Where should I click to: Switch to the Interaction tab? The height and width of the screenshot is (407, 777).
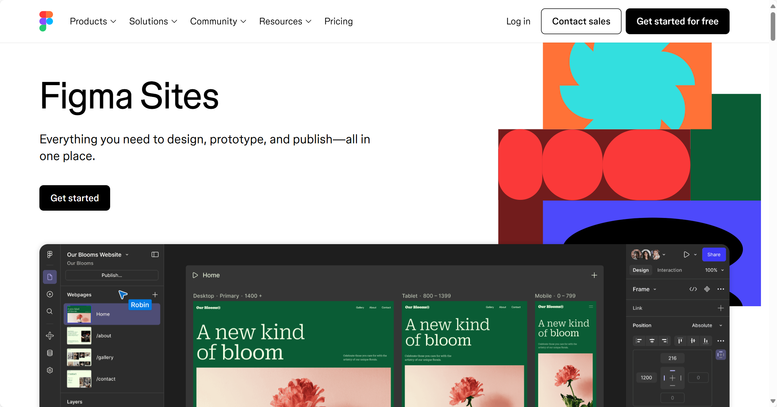coord(669,270)
